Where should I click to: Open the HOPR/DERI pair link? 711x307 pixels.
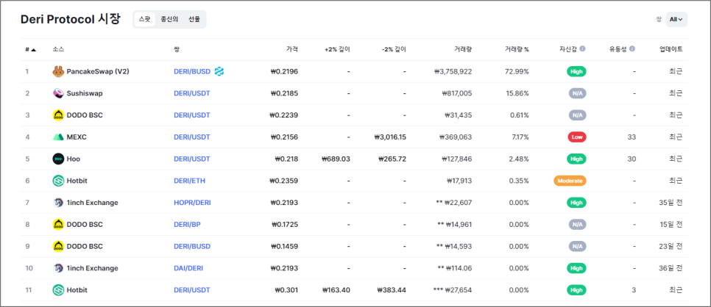[x=192, y=203]
